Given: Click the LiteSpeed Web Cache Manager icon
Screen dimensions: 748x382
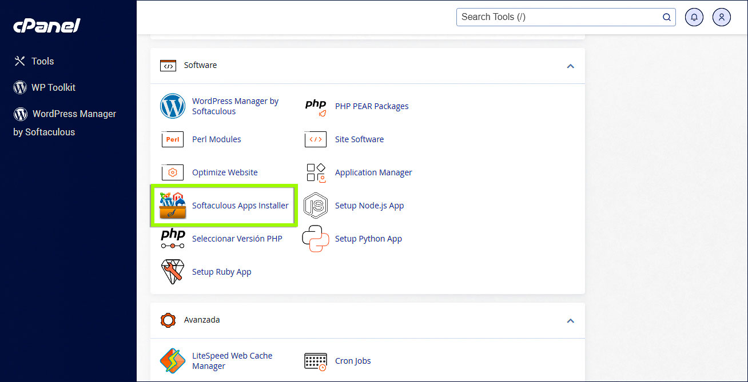Looking at the screenshot, I should tap(173, 361).
